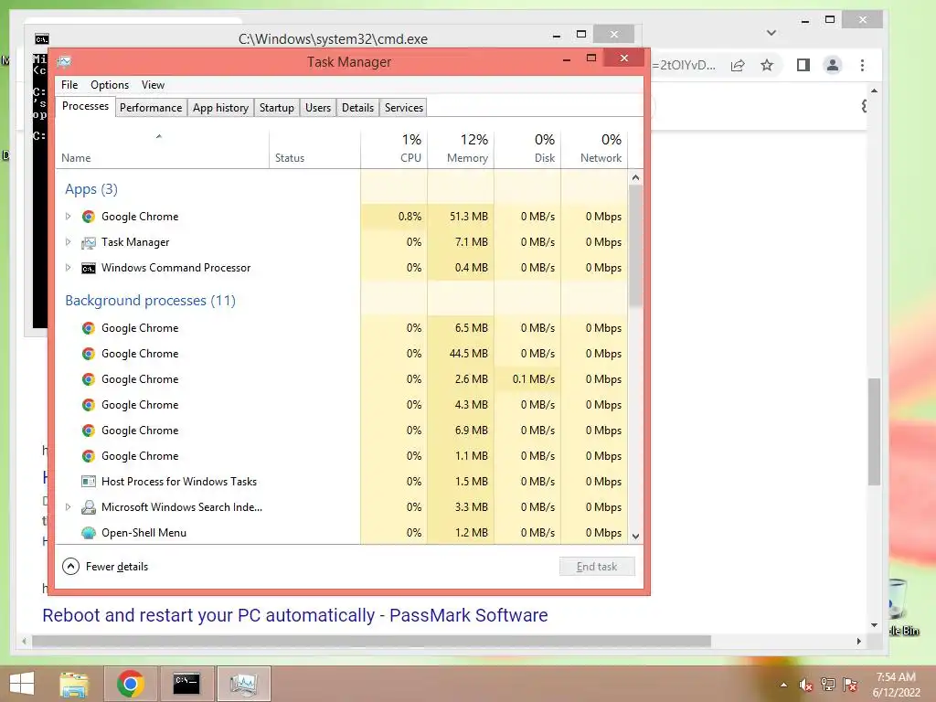
Task: Sort by the Status column header
Action: tap(314, 149)
